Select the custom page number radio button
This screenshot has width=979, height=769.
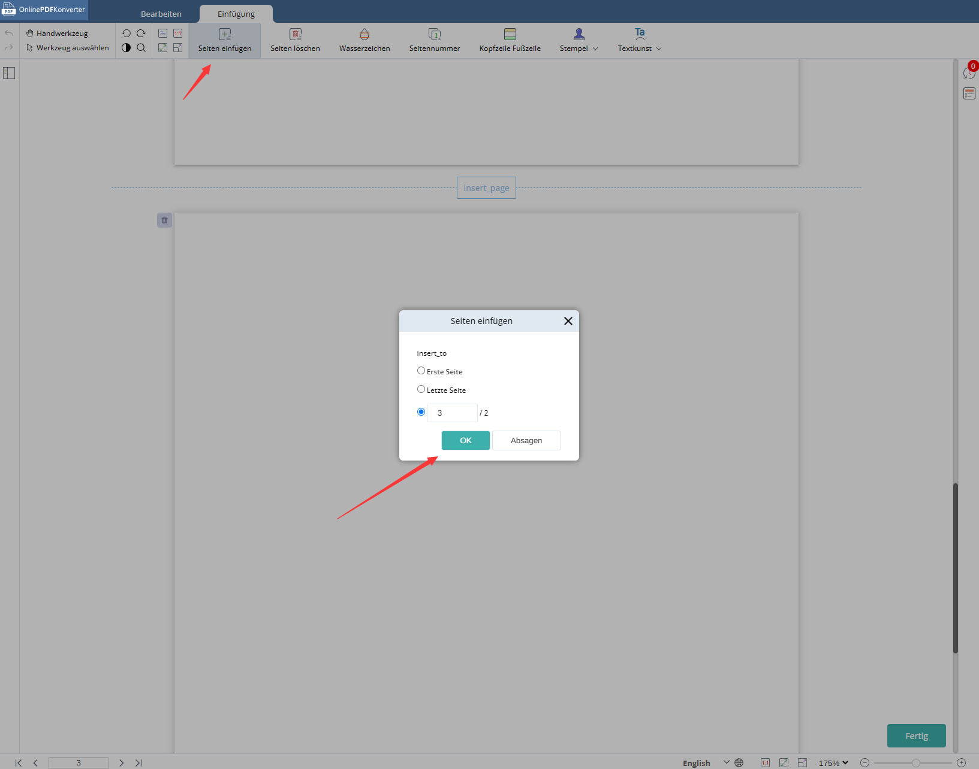(x=421, y=412)
